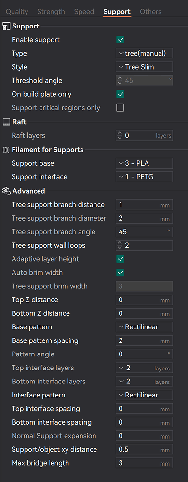Switch to the Strength tab
The width and height of the screenshot is (188, 482).
coord(51,12)
